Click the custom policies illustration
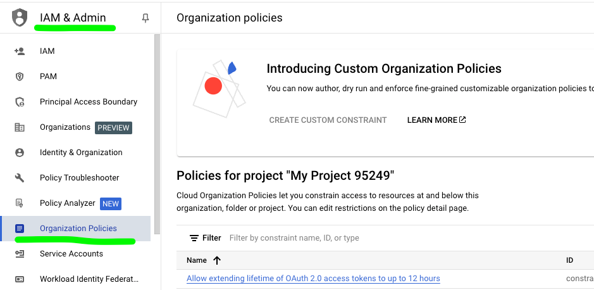Image resolution: width=594 pixels, height=290 pixels. coord(219,89)
